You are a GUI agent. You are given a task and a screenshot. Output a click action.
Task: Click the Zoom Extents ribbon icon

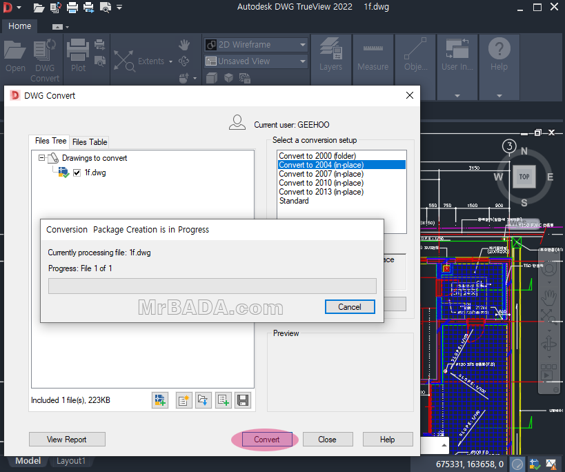[x=124, y=61]
